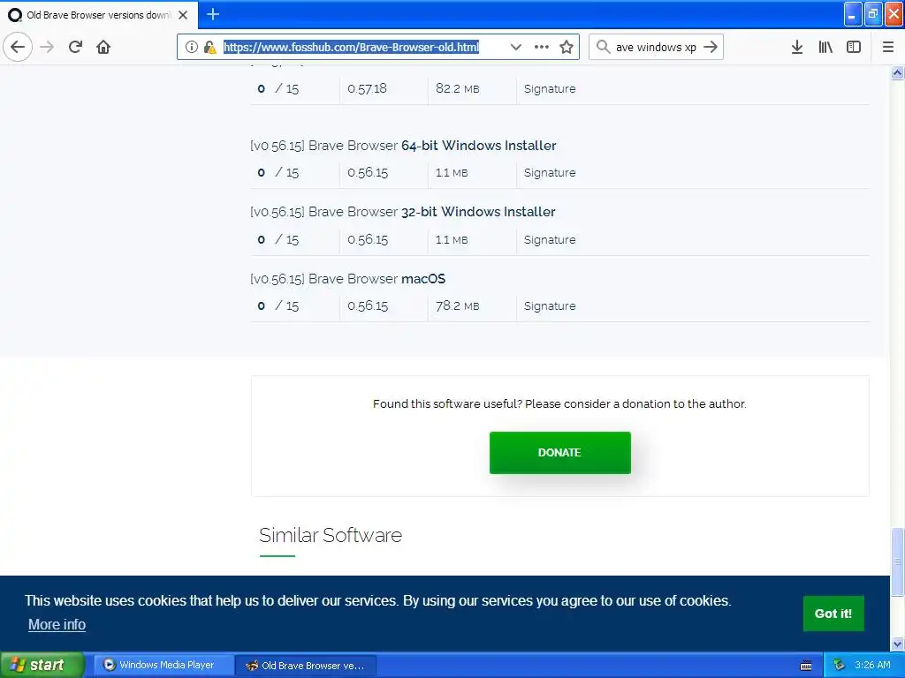Open Signature for version 0.57.18 row
Image resolution: width=905 pixels, height=678 pixels.
click(x=550, y=89)
